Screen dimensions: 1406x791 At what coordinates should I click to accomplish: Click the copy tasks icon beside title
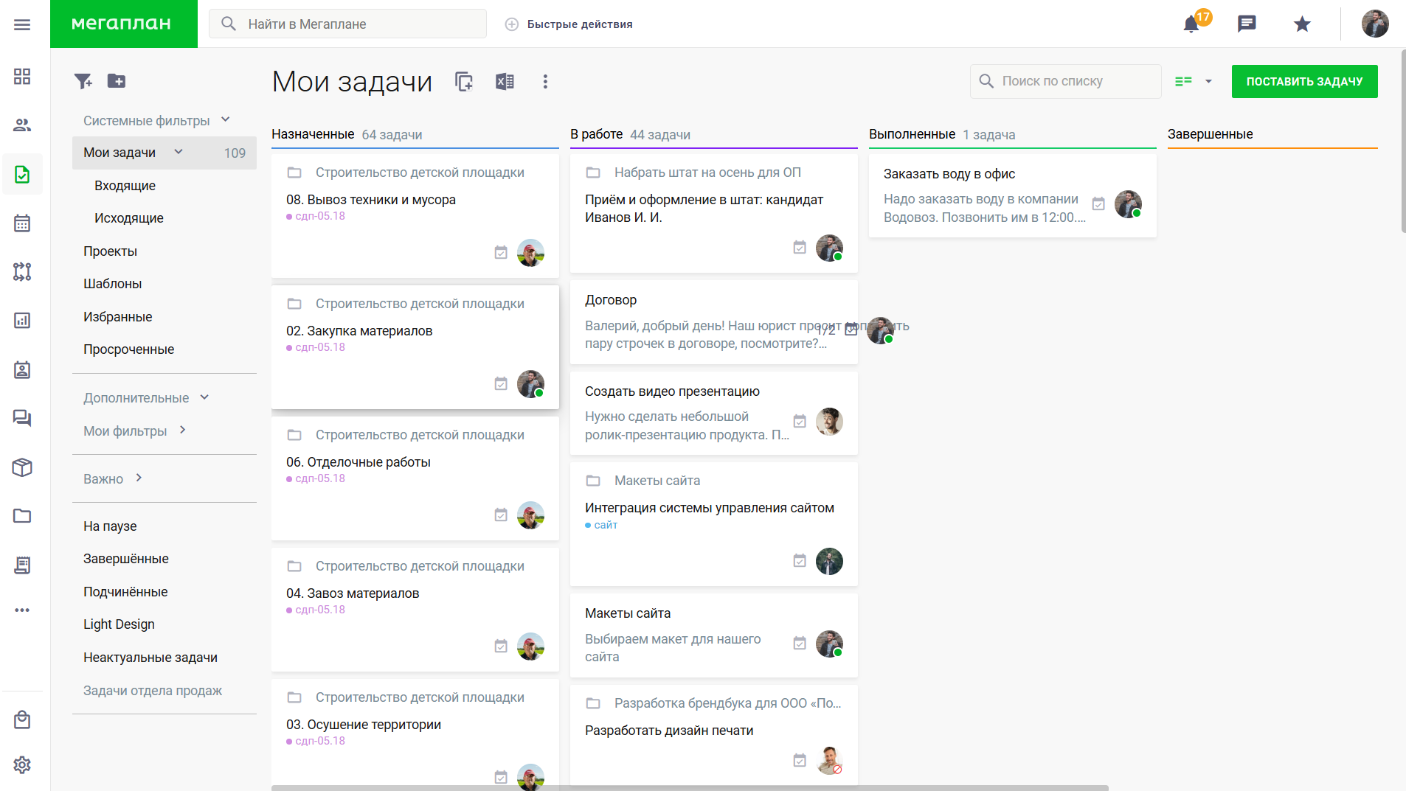(464, 81)
